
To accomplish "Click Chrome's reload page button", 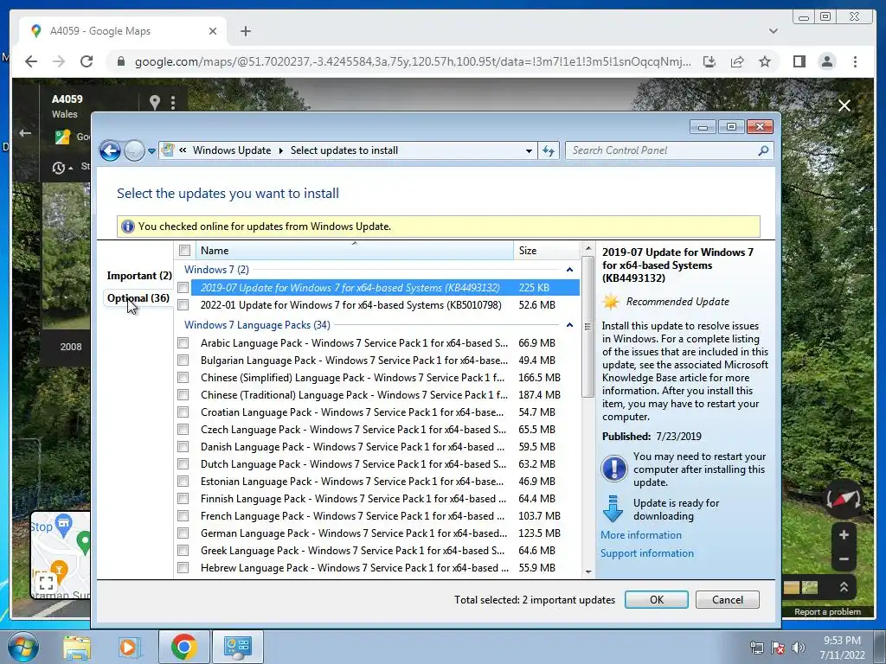I will [87, 61].
